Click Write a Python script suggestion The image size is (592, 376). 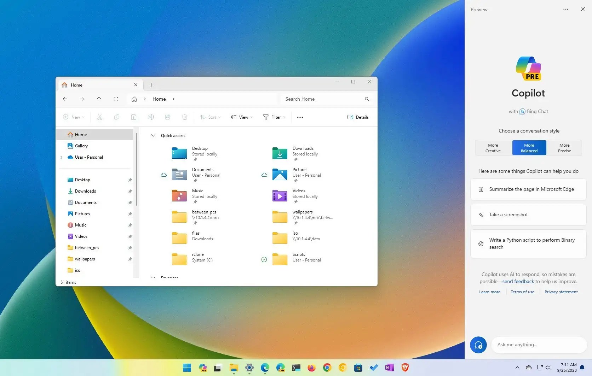pos(528,244)
